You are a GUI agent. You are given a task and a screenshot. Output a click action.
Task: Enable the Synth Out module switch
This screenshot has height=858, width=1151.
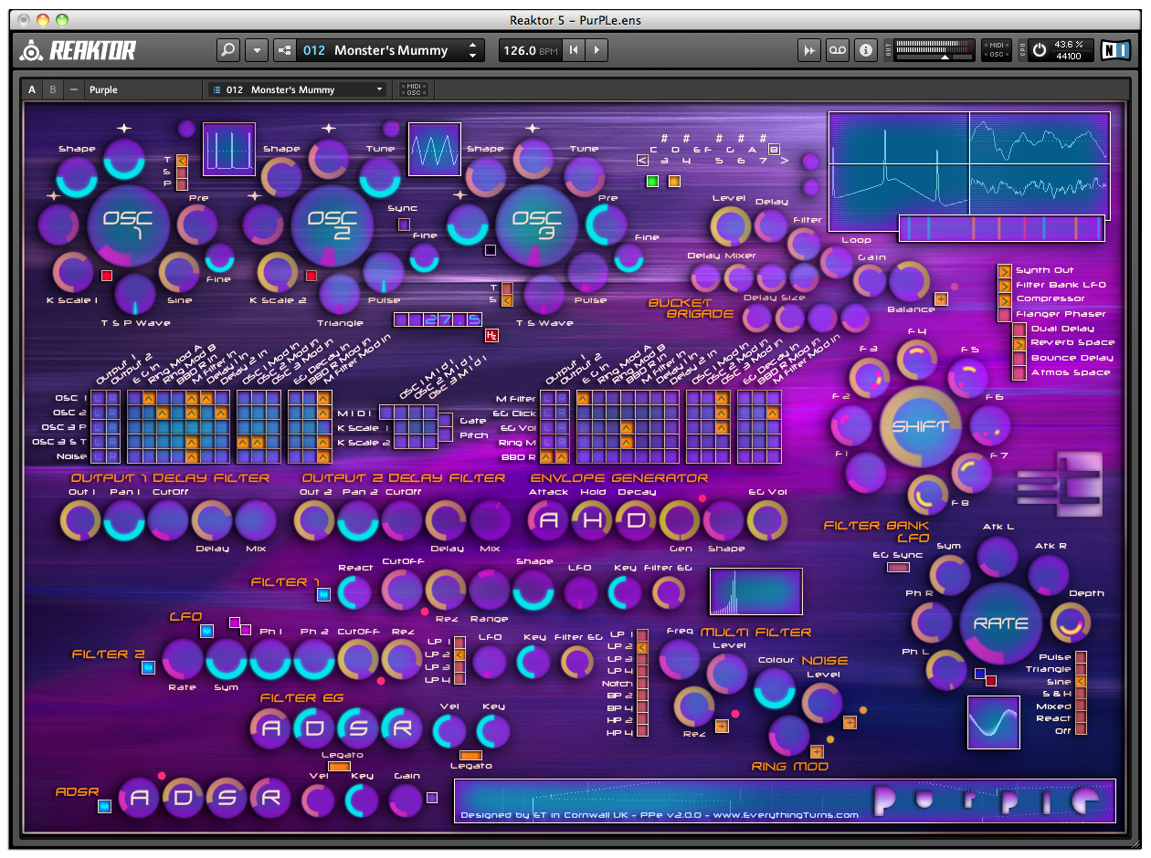1004,271
